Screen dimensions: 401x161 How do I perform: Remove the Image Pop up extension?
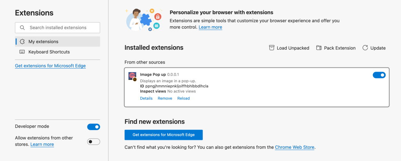tap(165, 98)
